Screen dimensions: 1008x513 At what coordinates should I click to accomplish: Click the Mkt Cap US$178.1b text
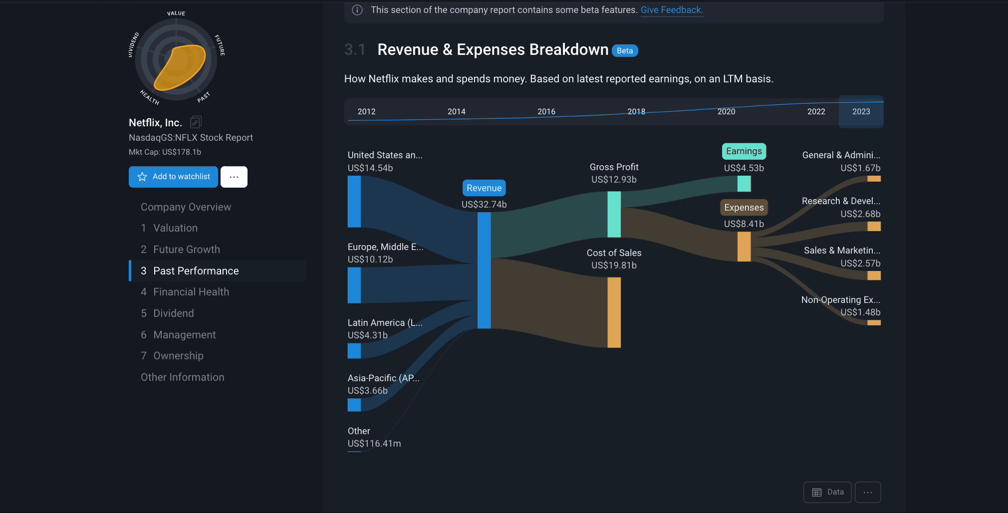(165, 152)
